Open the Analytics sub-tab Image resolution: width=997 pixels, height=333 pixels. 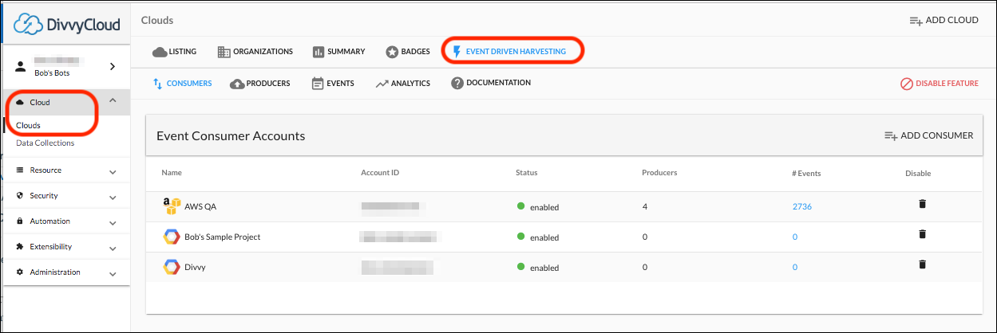[x=403, y=83]
